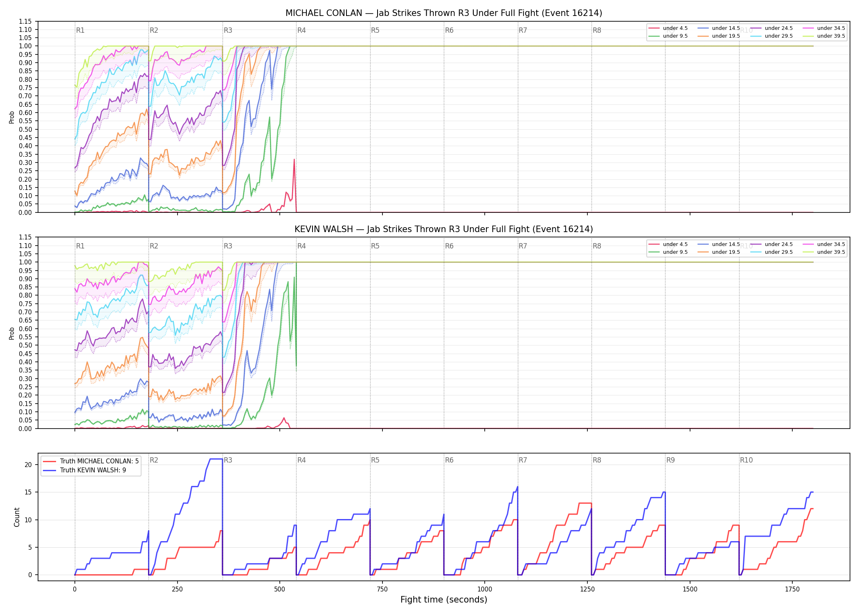Image resolution: width=859 pixels, height=614 pixels.
Task: Click purple line swatch for 'under 24.5' in Conlan legend
Action: point(756,28)
